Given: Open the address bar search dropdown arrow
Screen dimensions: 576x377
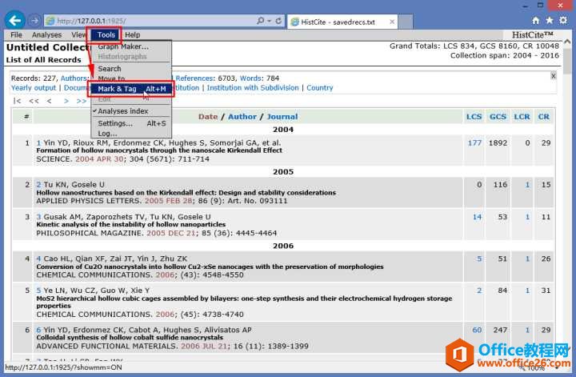Looking at the screenshot, I should point(270,21).
